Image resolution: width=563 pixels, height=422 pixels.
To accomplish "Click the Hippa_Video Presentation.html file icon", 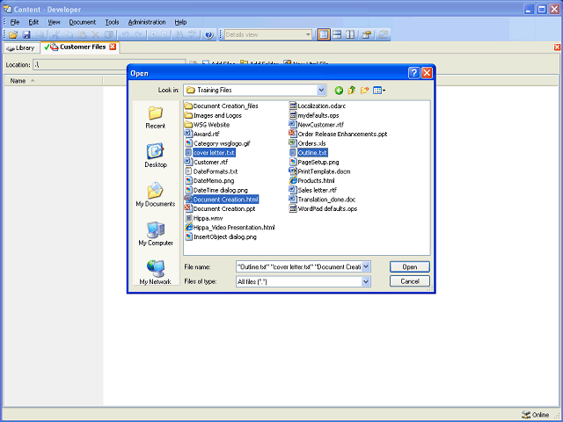I will pyautogui.click(x=188, y=227).
